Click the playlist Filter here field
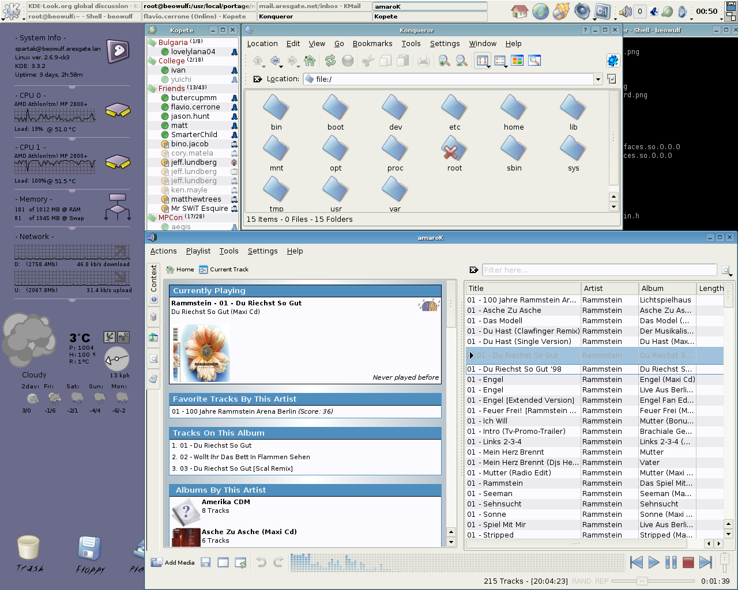The width and height of the screenshot is (738, 590). click(599, 270)
